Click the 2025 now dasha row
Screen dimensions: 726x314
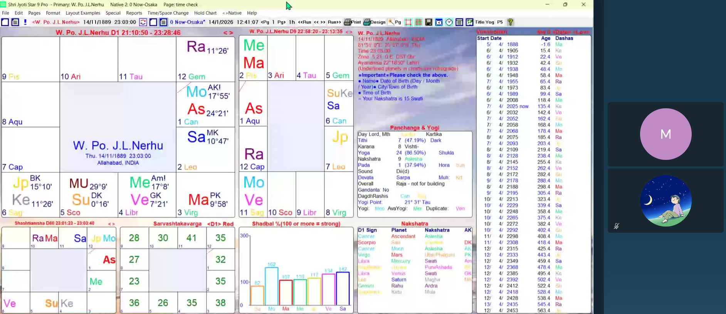click(x=517, y=106)
